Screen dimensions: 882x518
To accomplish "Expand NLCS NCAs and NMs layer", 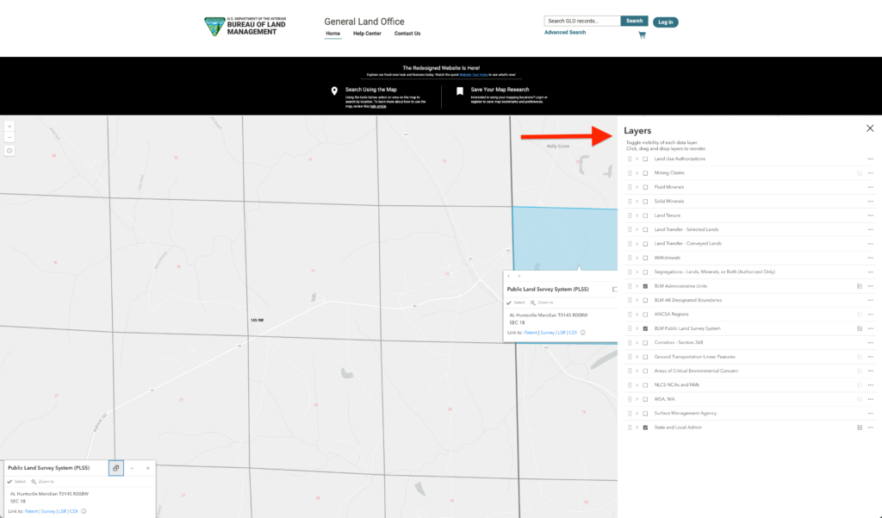I will [x=637, y=385].
